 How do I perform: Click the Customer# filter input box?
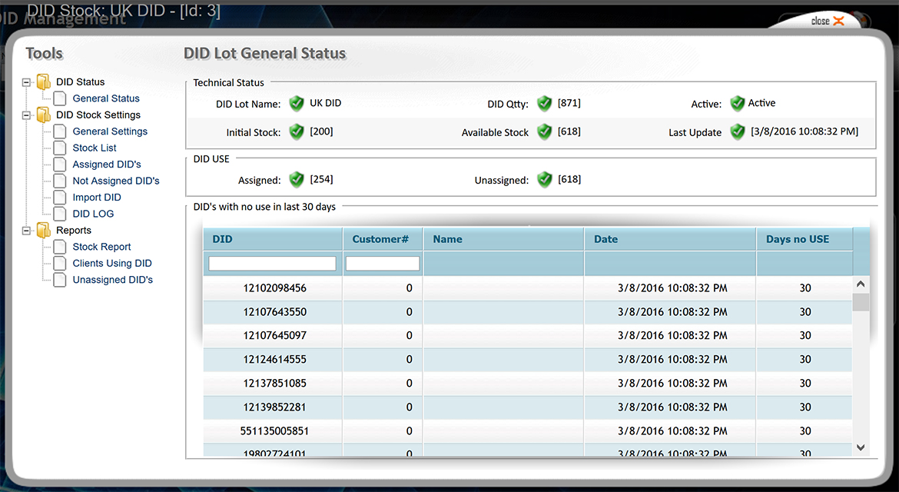[x=383, y=264]
